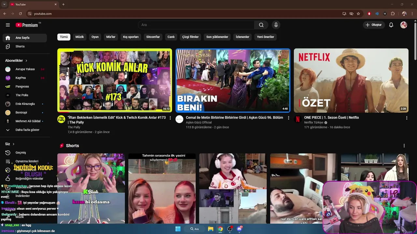Viewport: 417px width, 234px height.
Task: Expand the Siz section
Action: [x=10, y=144]
